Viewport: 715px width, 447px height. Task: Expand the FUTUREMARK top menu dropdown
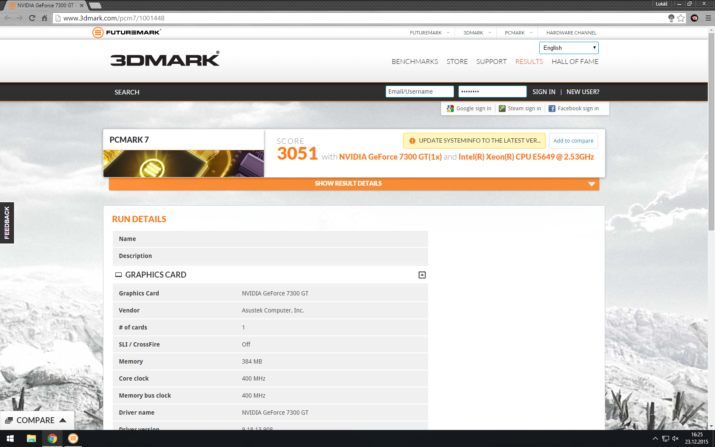pos(448,33)
